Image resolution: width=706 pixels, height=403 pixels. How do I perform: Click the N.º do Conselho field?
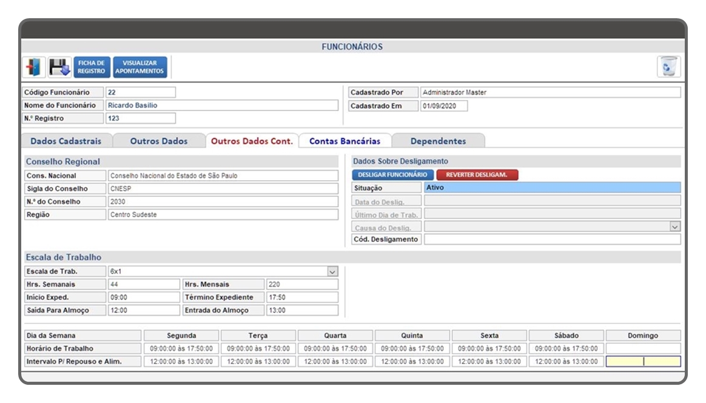[x=223, y=202]
